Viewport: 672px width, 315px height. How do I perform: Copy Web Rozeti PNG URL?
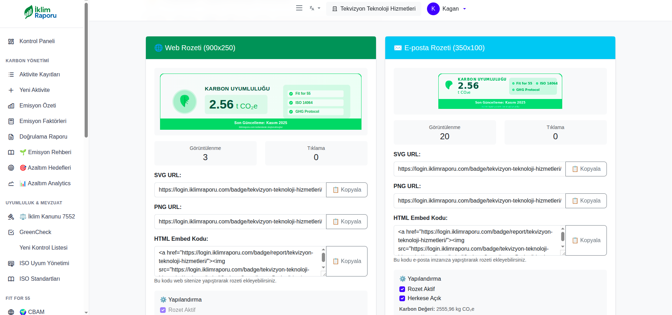click(x=347, y=222)
